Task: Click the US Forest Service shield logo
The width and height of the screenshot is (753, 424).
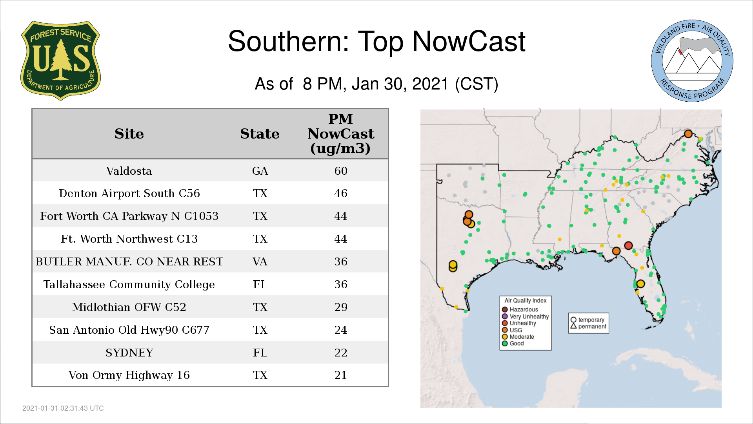Action: click(60, 61)
